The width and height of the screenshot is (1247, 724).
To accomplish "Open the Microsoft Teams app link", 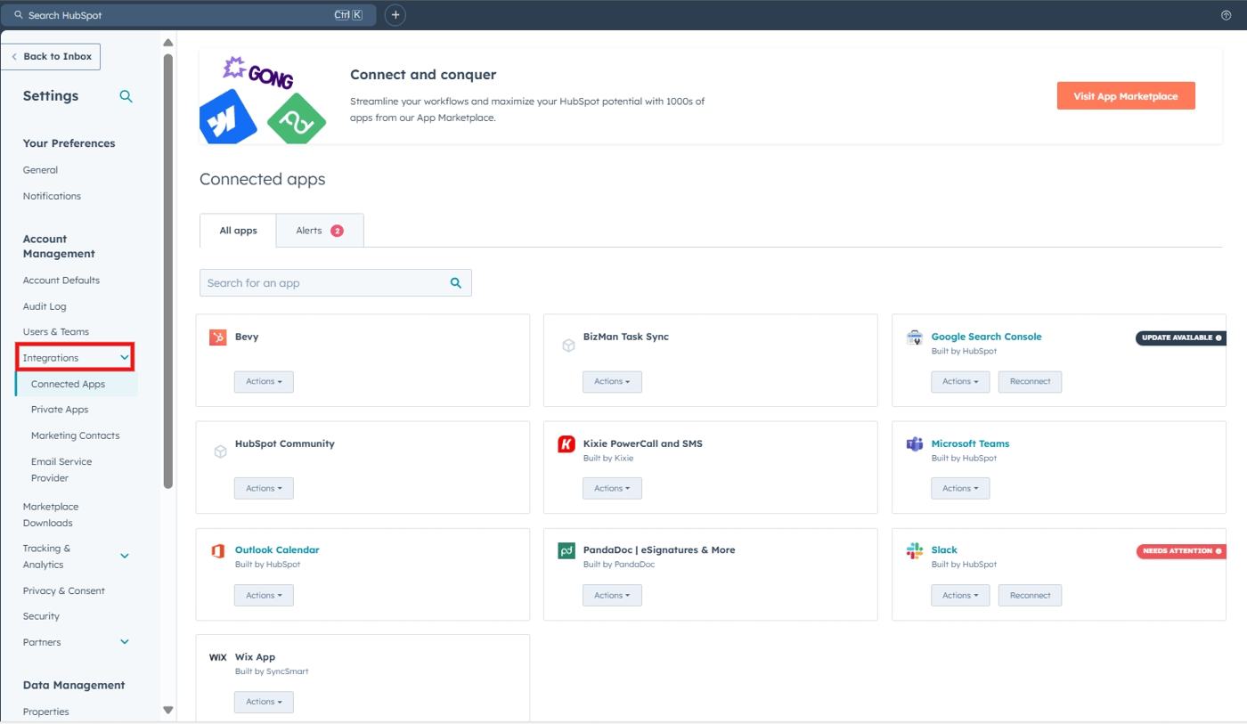I will click(x=970, y=443).
